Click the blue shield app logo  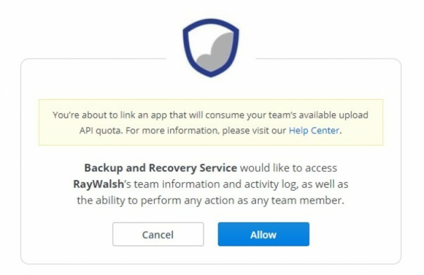pyautogui.click(x=211, y=48)
